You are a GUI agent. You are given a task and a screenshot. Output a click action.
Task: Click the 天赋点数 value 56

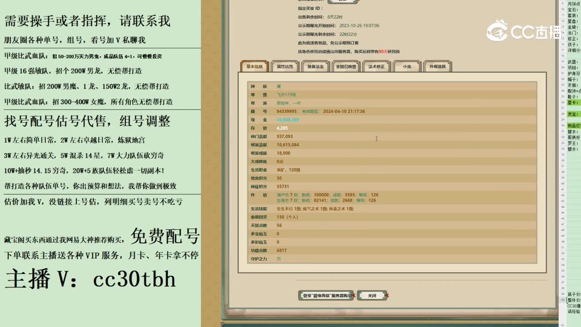click(x=279, y=225)
